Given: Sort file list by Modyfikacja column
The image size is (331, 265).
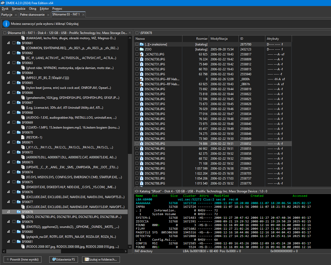Looking at the screenshot, I should 224,39.
